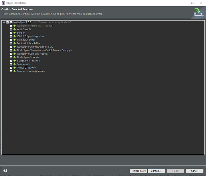
Task: Click the plus icon beside Nodeclipse Git Addon
Action: [x=15, y=57]
